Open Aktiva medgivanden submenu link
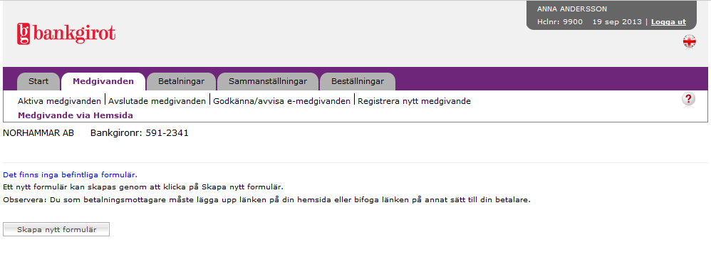 point(59,101)
